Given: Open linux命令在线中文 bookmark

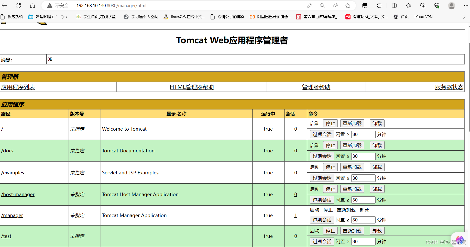Looking at the screenshot, I should click(x=184, y=17).
